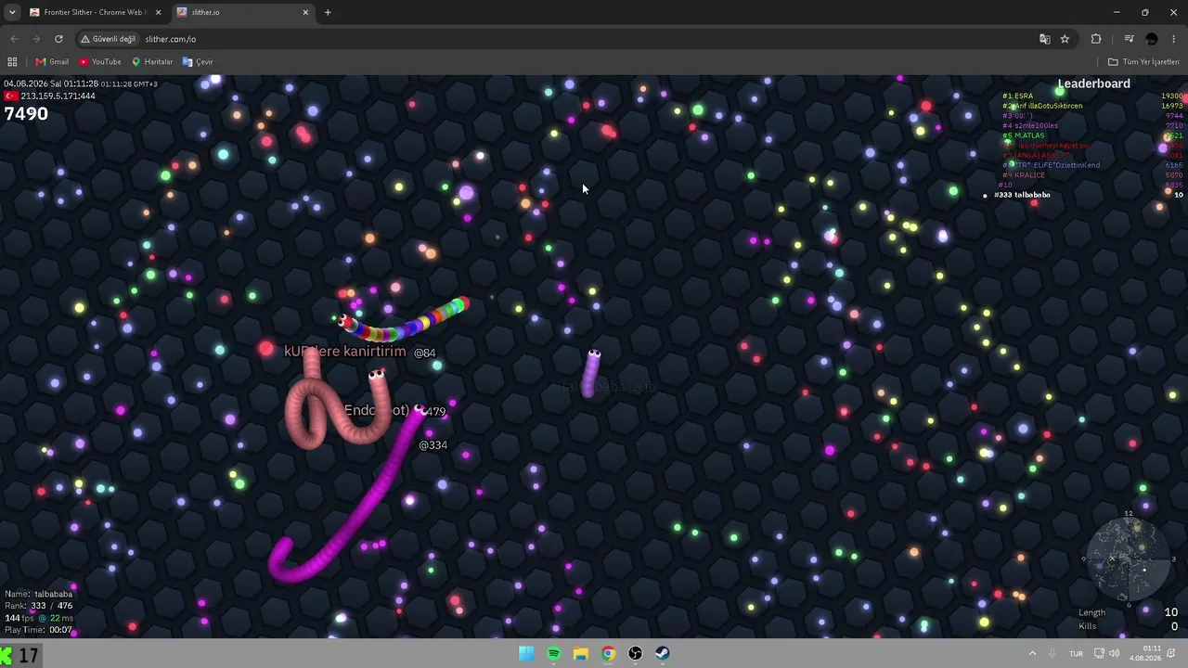The height and width of the screenshot is (668, 1188).
Task: Click leaderboard entry '#5 M.ATLAS'
Action: (x=1023, y=135)
